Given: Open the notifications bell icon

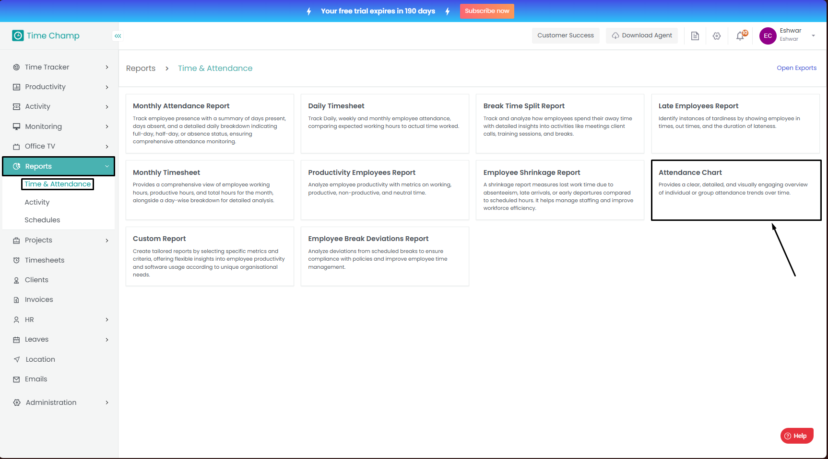Looking at the screenshot, I should (x=741, y=35).
